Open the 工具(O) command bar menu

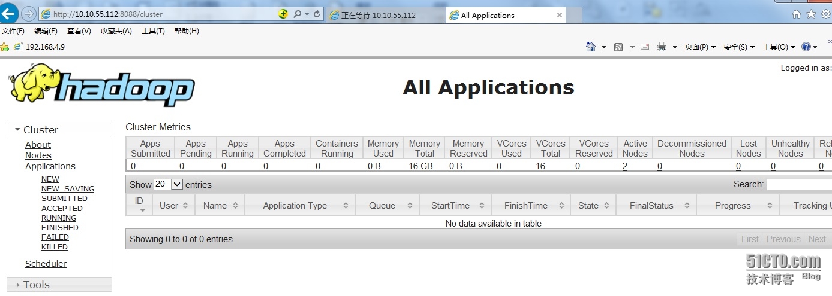pos(779,47)
